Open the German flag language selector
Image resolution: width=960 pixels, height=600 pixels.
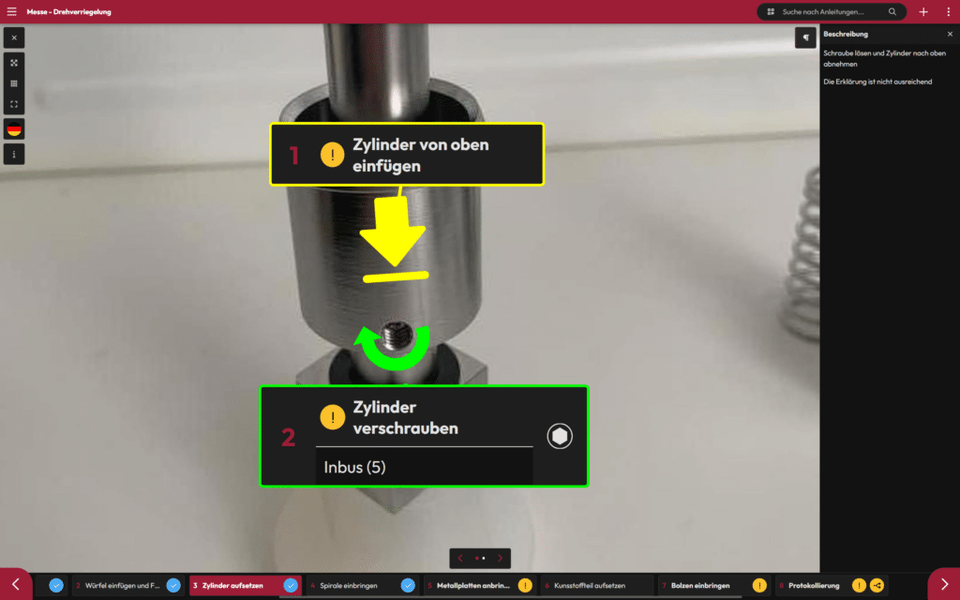click(14, 129)
